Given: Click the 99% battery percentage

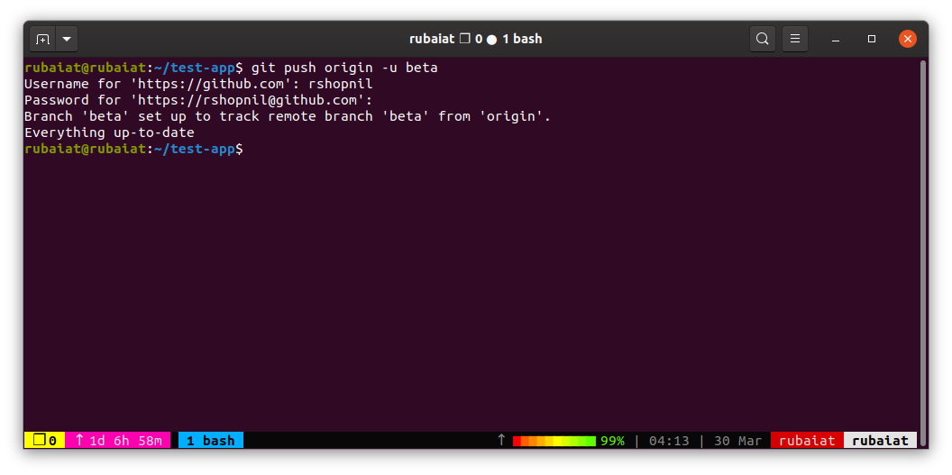Looking at the screenshot, I should pos(612,441).
